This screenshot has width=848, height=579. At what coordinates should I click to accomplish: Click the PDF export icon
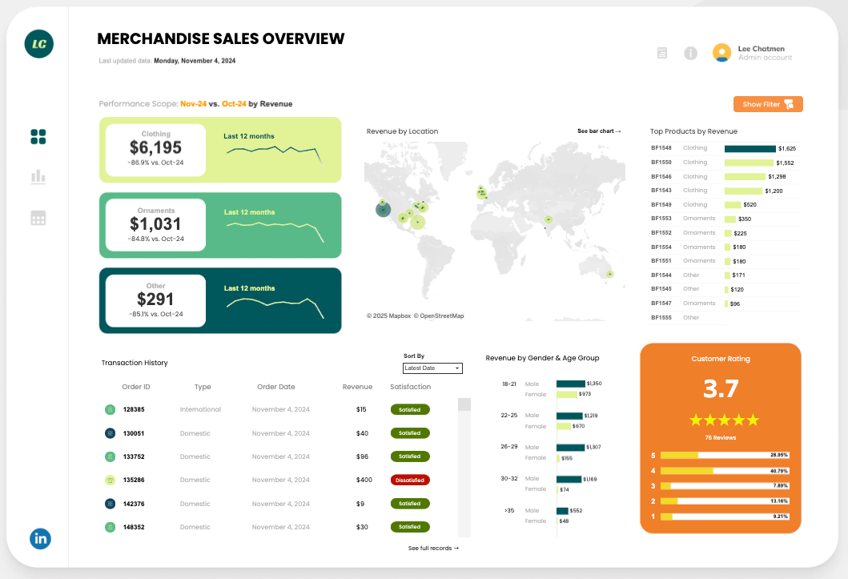pyautogui.click(x=661, y=53)
